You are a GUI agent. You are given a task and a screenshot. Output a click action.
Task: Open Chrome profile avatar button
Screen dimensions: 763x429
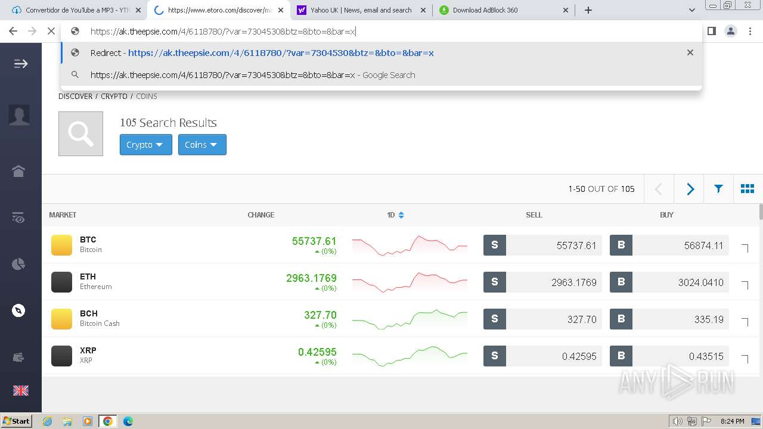pyautogui.click(x=730, y=31)
